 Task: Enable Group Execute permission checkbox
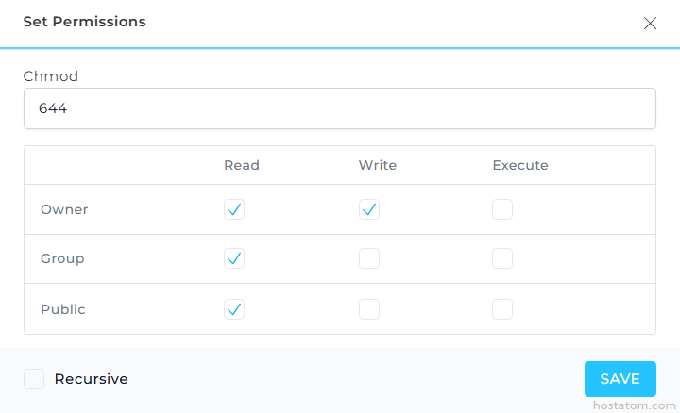[502, 258]
